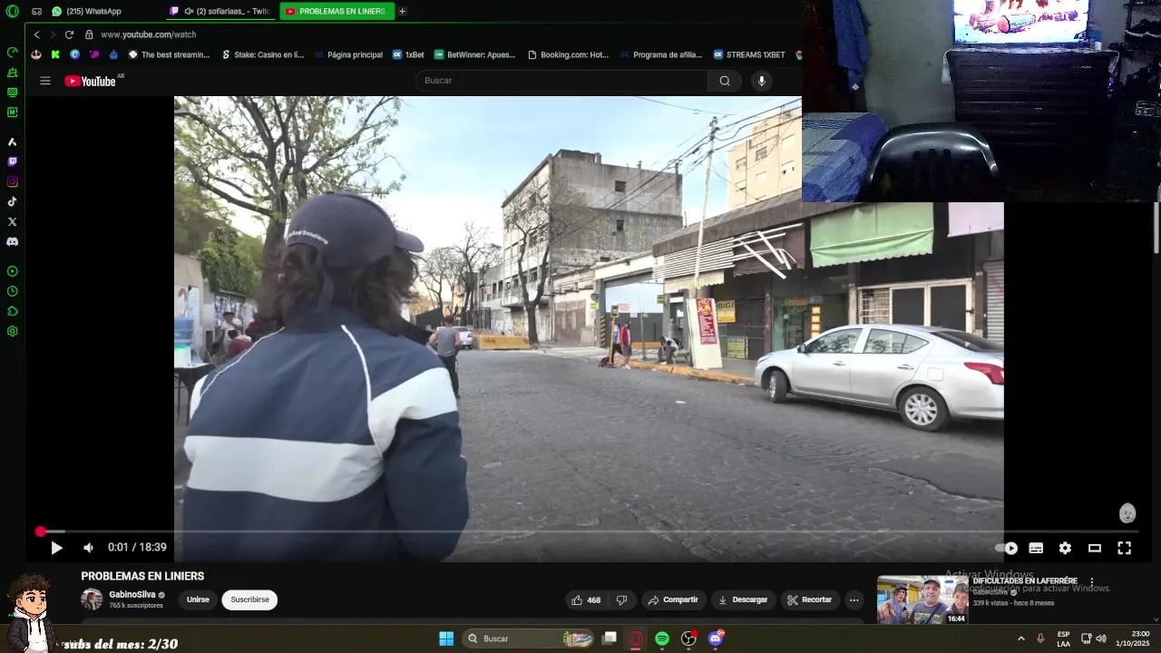The width and height of the screenshot is (1161, 653).
Task: Focus YouTube Buscar search field
Action: (x=561, y=81)
